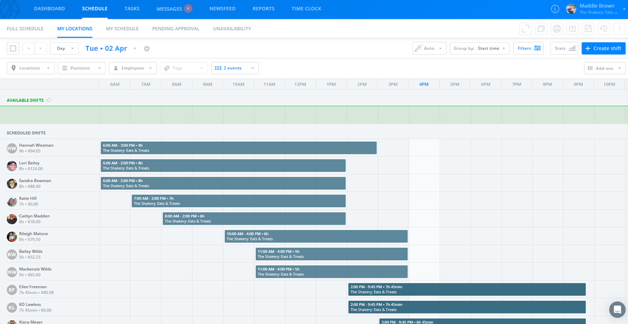Image resolution: width=628 pixels, height=324 pixels.
Task: Open Katie Hill's 7:00 AM - 2:00 PM shift
Action: pos(239,201)
